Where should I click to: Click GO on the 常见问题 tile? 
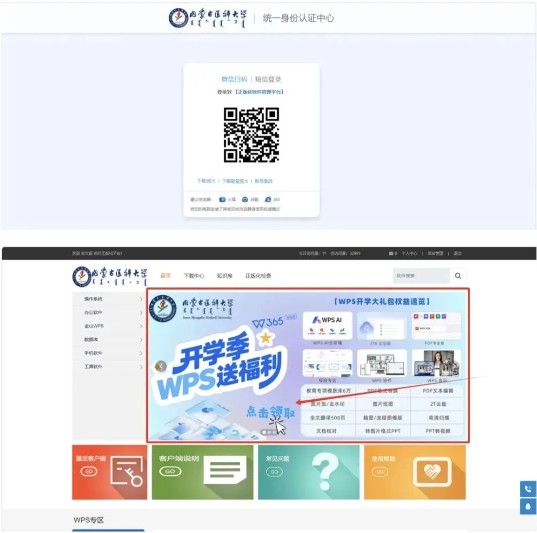click(274, 471)
